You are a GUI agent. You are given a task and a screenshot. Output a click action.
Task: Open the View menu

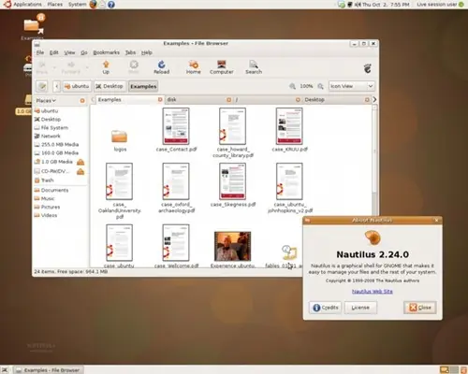point(69,52)
